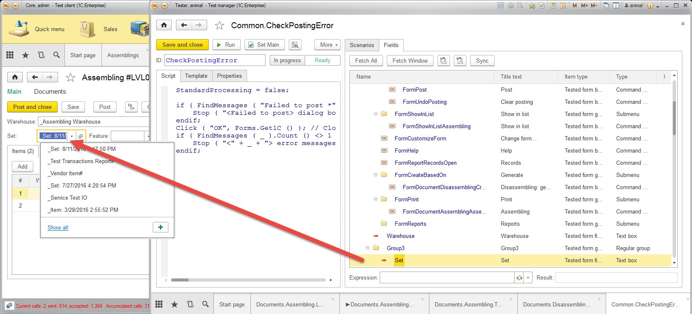The width and height of the screenshot is (692, 314).
Task: Focus the Expression input field
Action: (x=447, y=277)
